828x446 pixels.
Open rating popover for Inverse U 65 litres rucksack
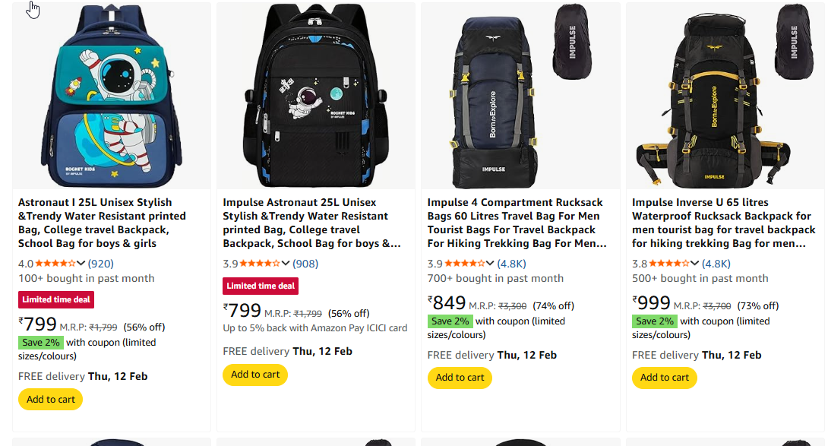point(695,264)
